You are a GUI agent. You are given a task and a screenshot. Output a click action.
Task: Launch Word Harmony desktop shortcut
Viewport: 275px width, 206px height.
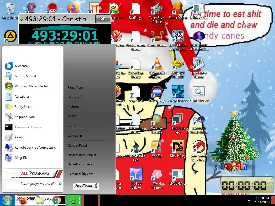(x=157, y=179)
